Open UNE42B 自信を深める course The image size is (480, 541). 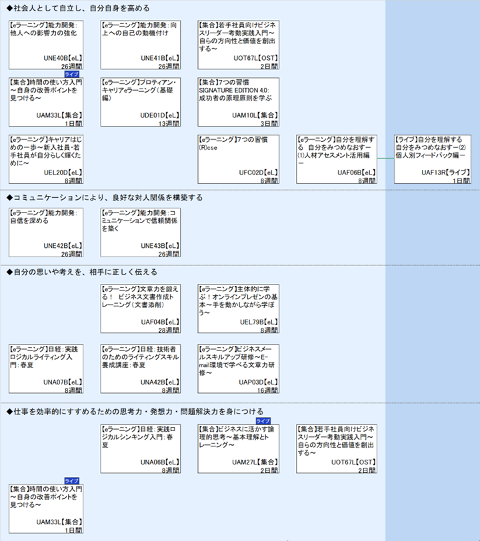46,233
